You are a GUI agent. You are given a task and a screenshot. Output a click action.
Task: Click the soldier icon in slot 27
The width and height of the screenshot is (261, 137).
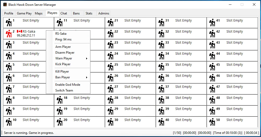pos(110,89)
